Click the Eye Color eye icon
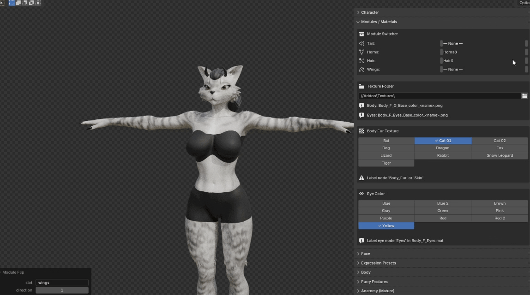The height and width of the screenshot is (295, 530). (x=361, y=194)
